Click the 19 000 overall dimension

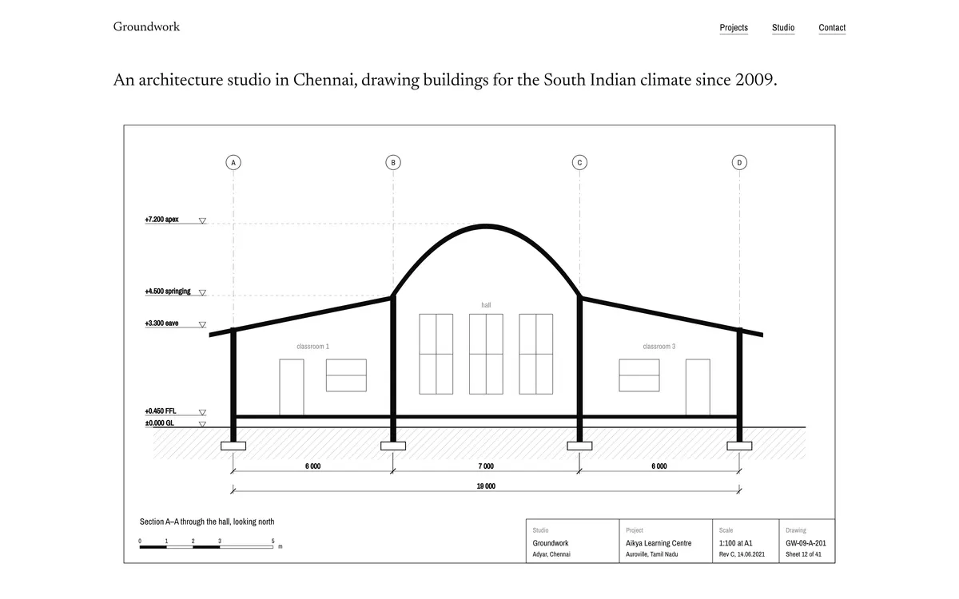(486, 486)
